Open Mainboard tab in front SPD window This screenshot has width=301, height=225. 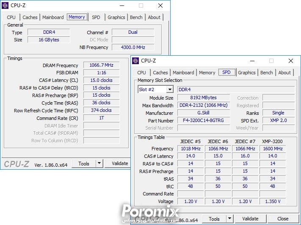click(x=183, y=73)
